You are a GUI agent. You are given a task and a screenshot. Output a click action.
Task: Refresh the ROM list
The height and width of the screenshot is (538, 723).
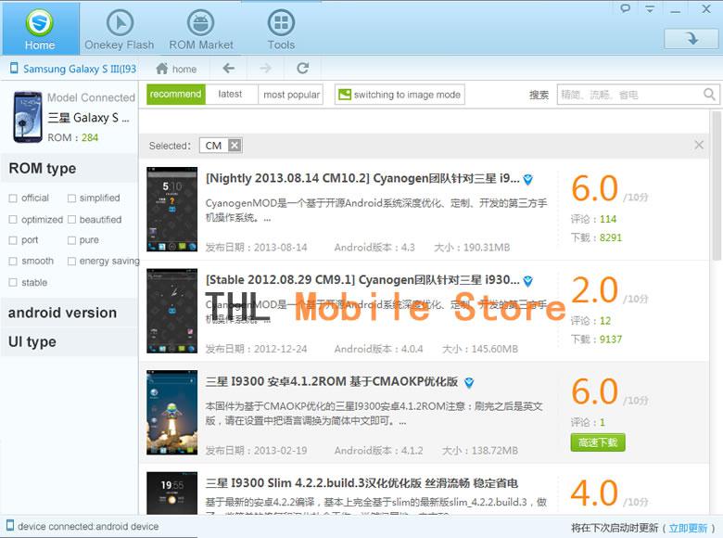pyautogui.click(x=302, y=69)
